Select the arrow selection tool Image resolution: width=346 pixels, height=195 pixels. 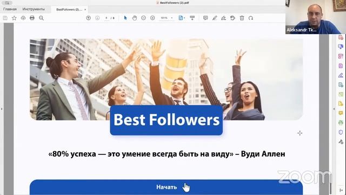(x=125, y=18)
